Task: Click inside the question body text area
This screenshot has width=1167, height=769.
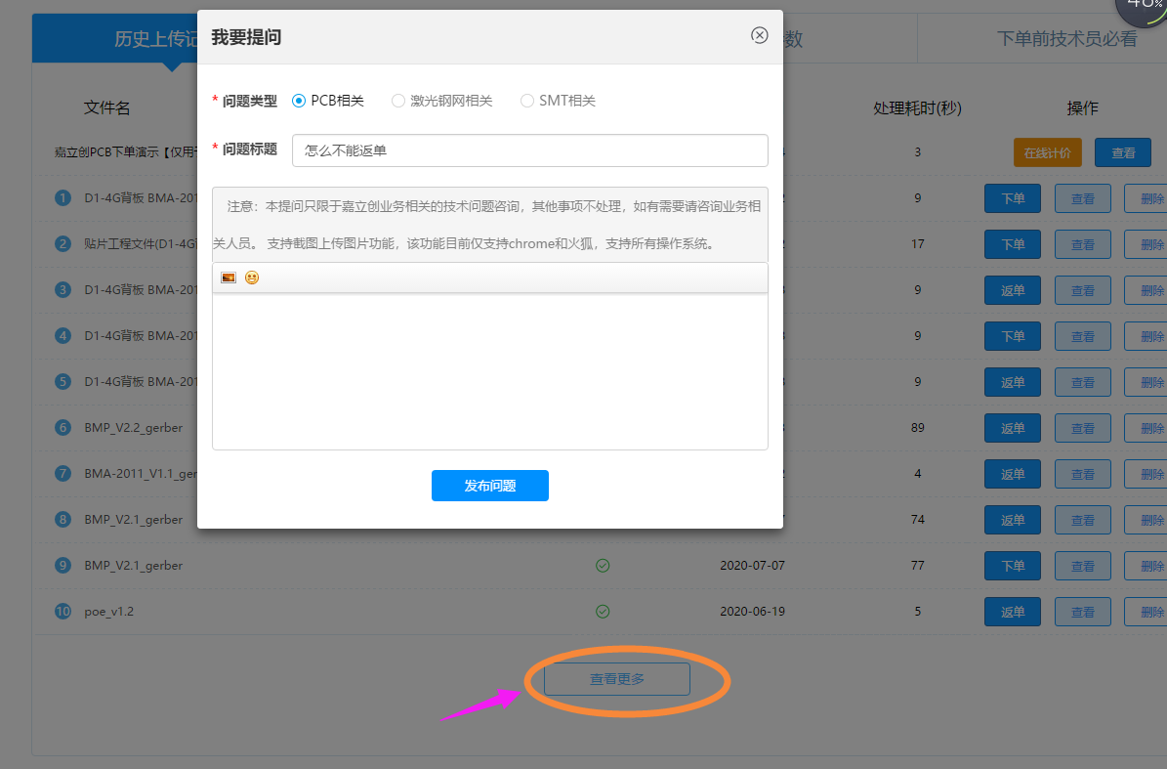Action: click(x=489, y=370)
